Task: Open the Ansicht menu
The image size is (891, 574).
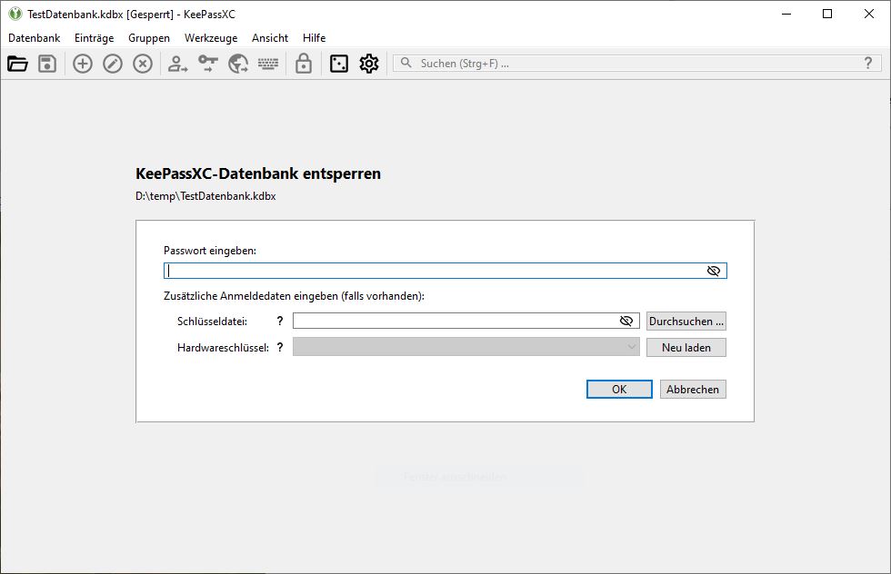Action: click(x=270, y=38)
